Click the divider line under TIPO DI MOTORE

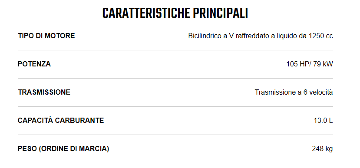pos(175,50)
